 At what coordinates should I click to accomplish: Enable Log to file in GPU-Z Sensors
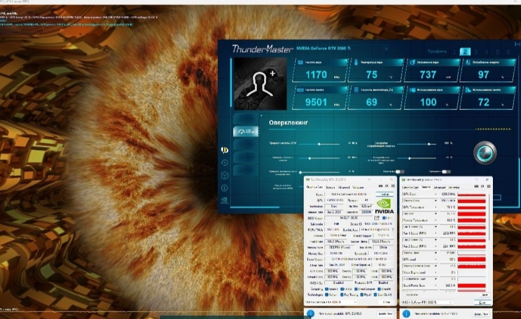pos(405,295)
